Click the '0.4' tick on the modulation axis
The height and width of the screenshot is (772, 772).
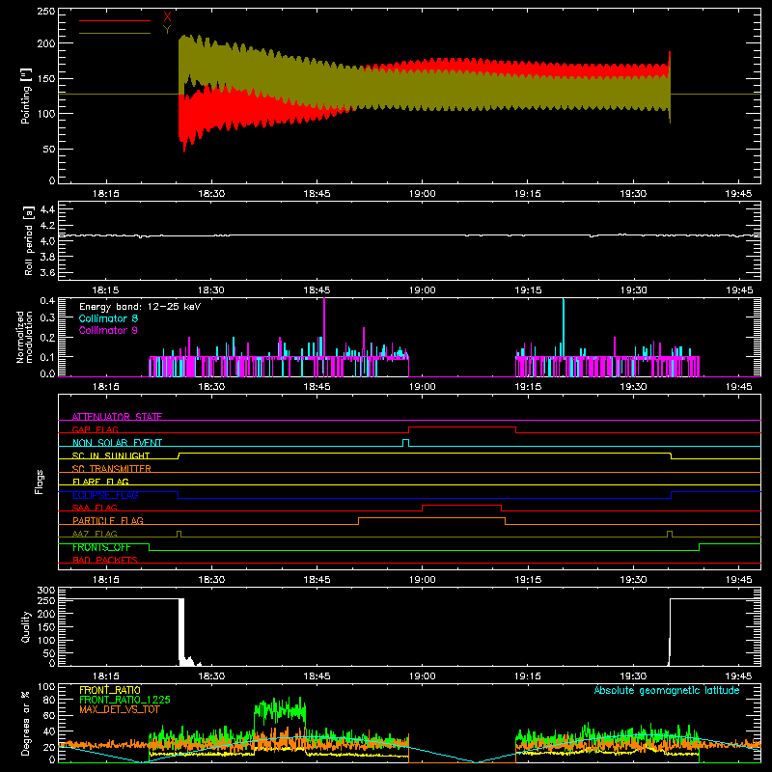point(47,301)
